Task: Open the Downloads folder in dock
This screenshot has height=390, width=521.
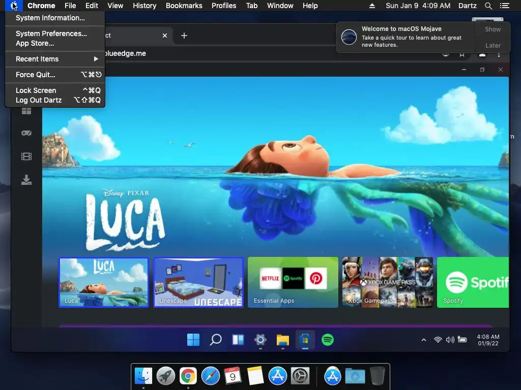Action: point(355,376)
